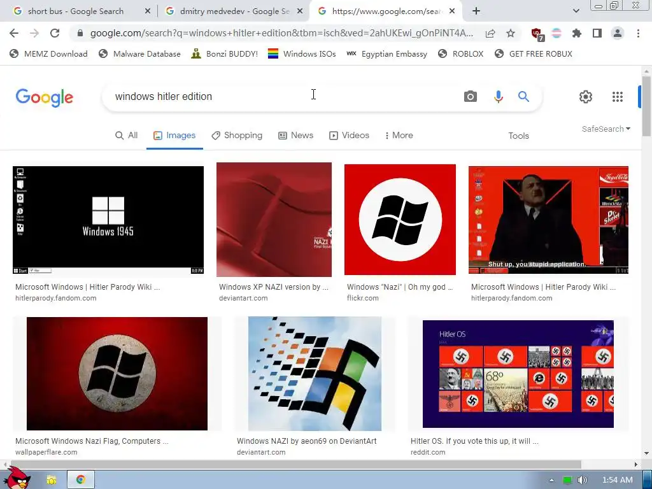The height and width of the screenshot is (489, 652).
Task: Open the Google apps grid
Action: (618, 97)
